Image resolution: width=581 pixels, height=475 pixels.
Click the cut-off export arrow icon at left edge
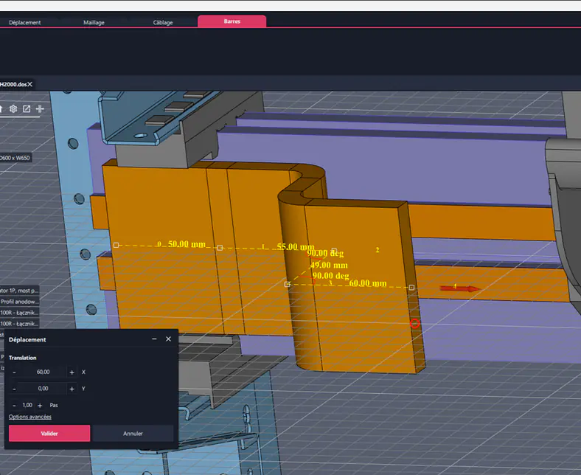1,108
